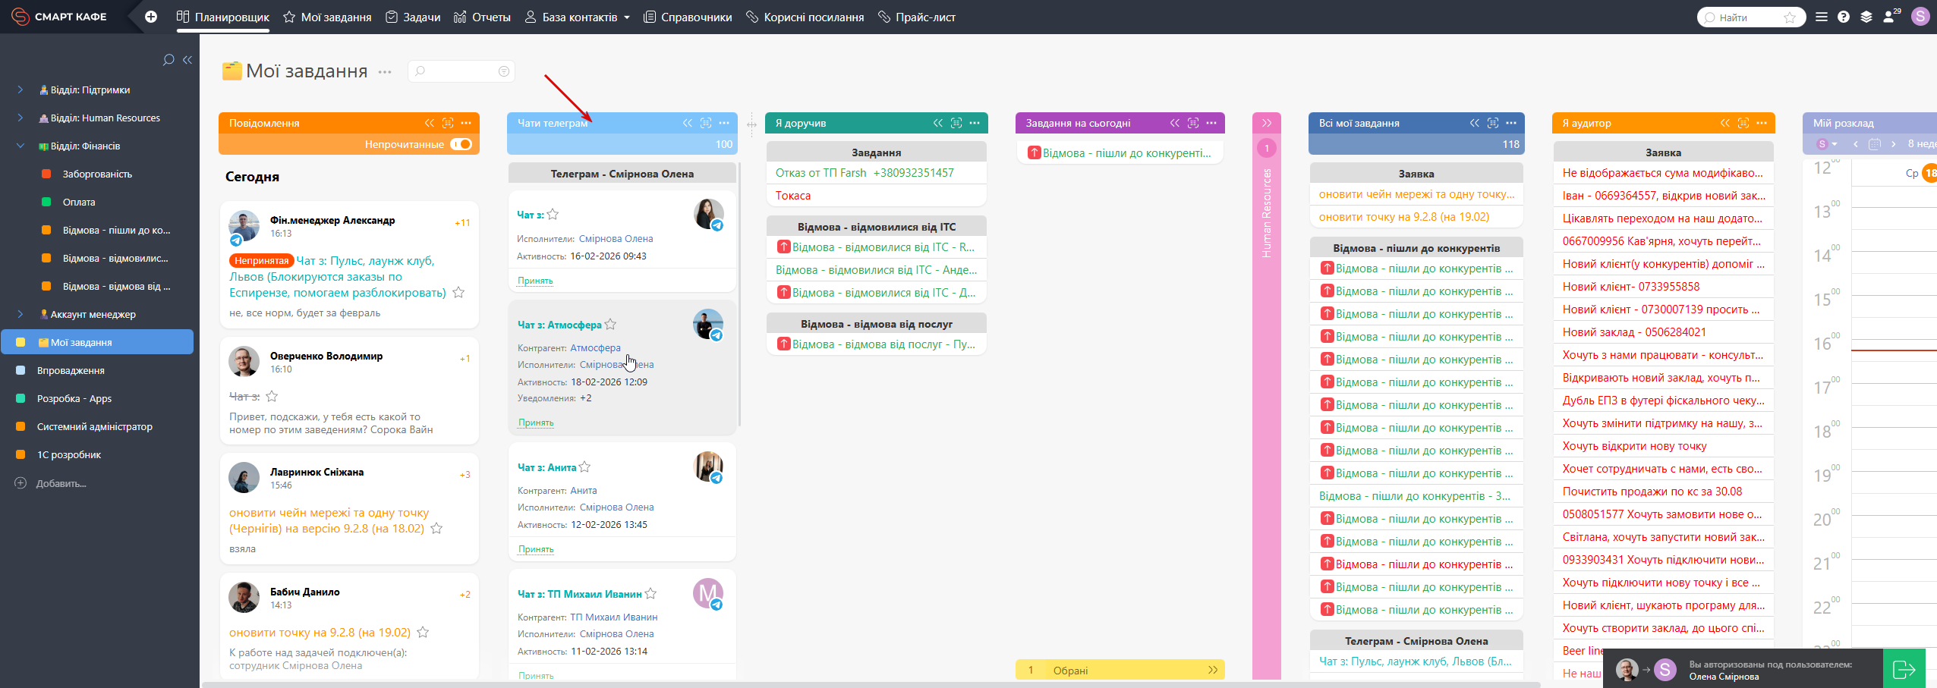Star the Чат з: ТП Михаил Иванин card
The width and height of the screenshot is (1937, 688).
(x=650, y=594)
